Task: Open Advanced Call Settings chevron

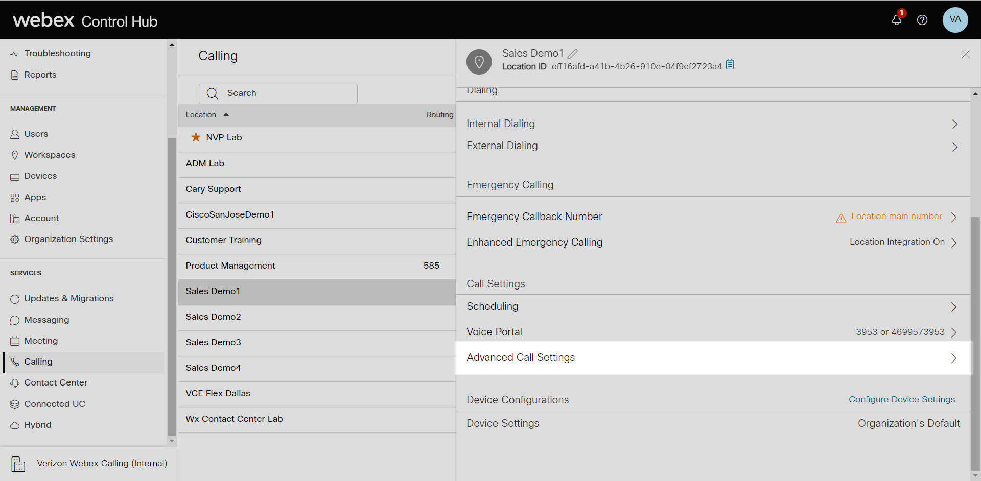Action: (x=953, y=358)
